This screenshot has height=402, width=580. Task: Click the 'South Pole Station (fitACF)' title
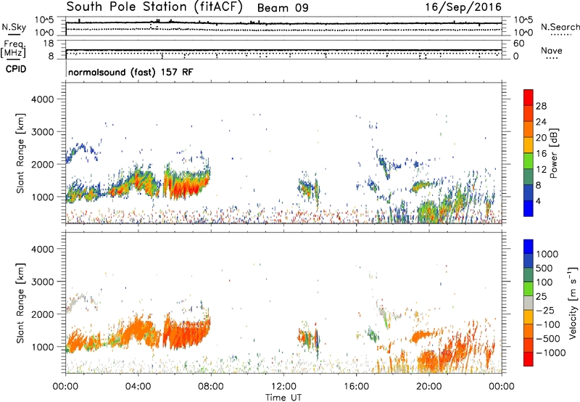(154, 7)
